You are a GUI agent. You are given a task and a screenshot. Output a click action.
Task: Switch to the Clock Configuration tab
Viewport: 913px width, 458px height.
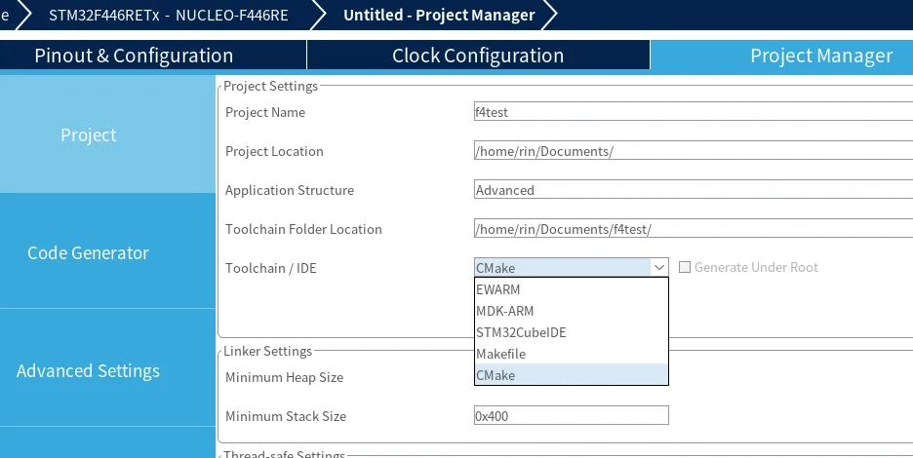tap(478, 56)
